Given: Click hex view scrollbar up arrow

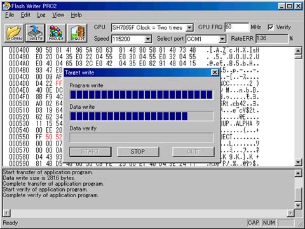Looking at the screenshot, I should (x=298, y=50).
